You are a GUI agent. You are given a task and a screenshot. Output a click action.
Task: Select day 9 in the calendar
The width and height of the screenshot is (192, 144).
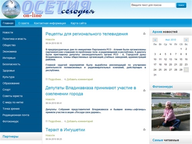[x=186, y=54]
